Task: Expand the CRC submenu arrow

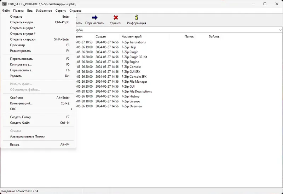Action: 71,109
